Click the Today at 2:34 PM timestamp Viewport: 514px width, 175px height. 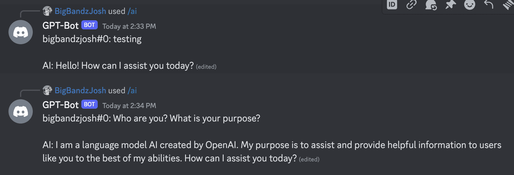129,106
